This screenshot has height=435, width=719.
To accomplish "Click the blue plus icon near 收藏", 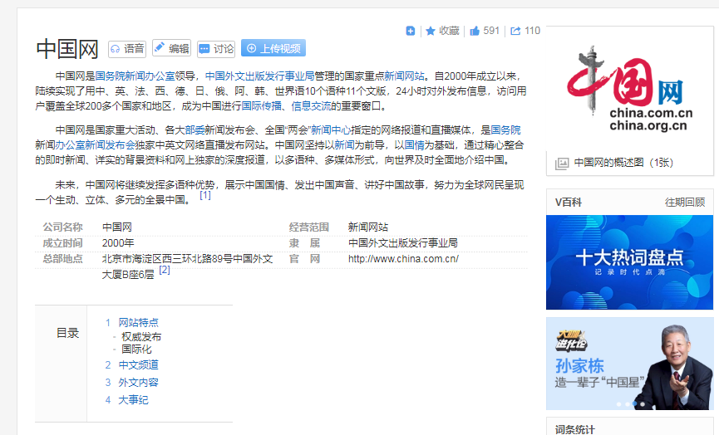I will click(x=411, y=31).
